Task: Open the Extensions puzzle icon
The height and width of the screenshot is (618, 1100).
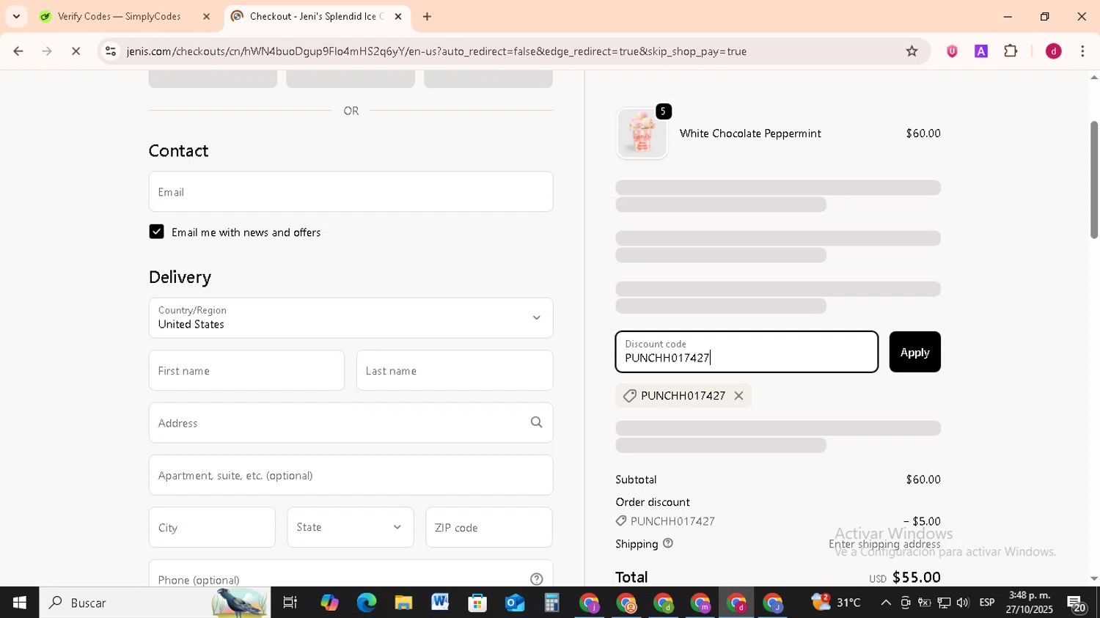Action: click(x=1011, y=51)
